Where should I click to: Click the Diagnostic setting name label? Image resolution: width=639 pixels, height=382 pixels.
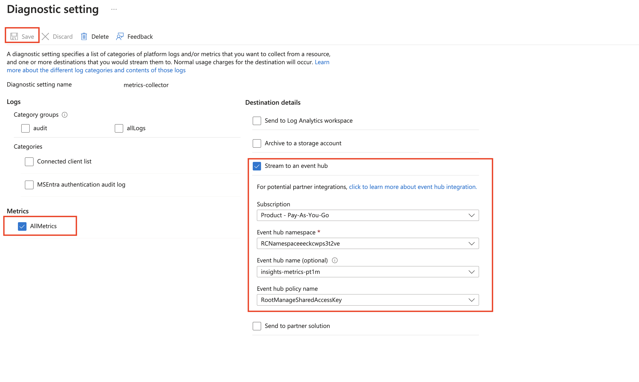39,84
